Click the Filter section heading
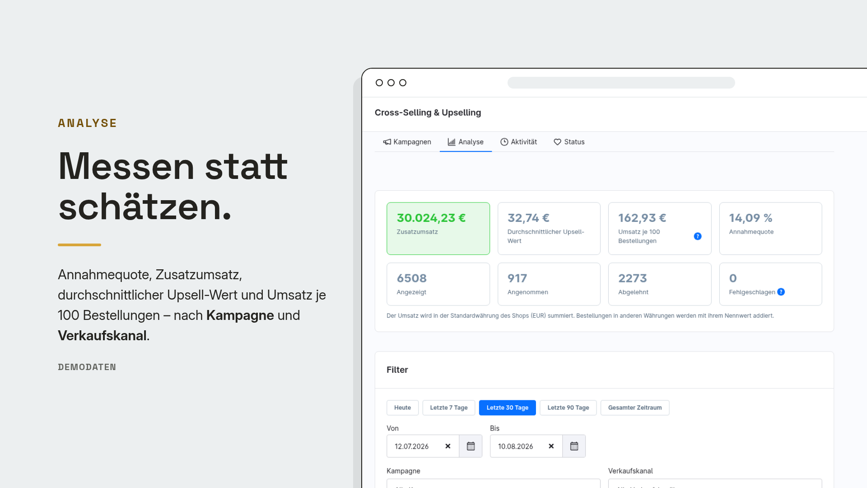This screenshot has width=867, height=488. [x=397, y=370]
